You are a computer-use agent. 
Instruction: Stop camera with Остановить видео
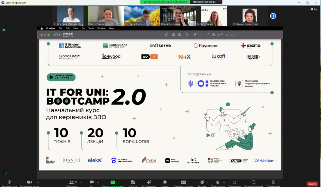(29, 184)
